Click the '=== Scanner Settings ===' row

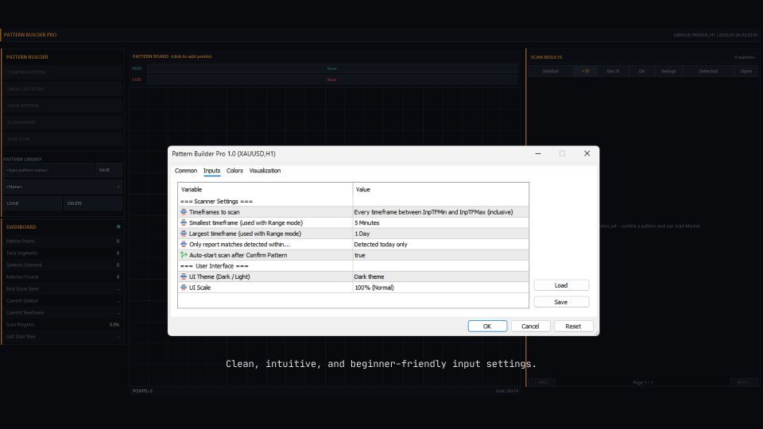pyautogui.click(x=353, y=201)
